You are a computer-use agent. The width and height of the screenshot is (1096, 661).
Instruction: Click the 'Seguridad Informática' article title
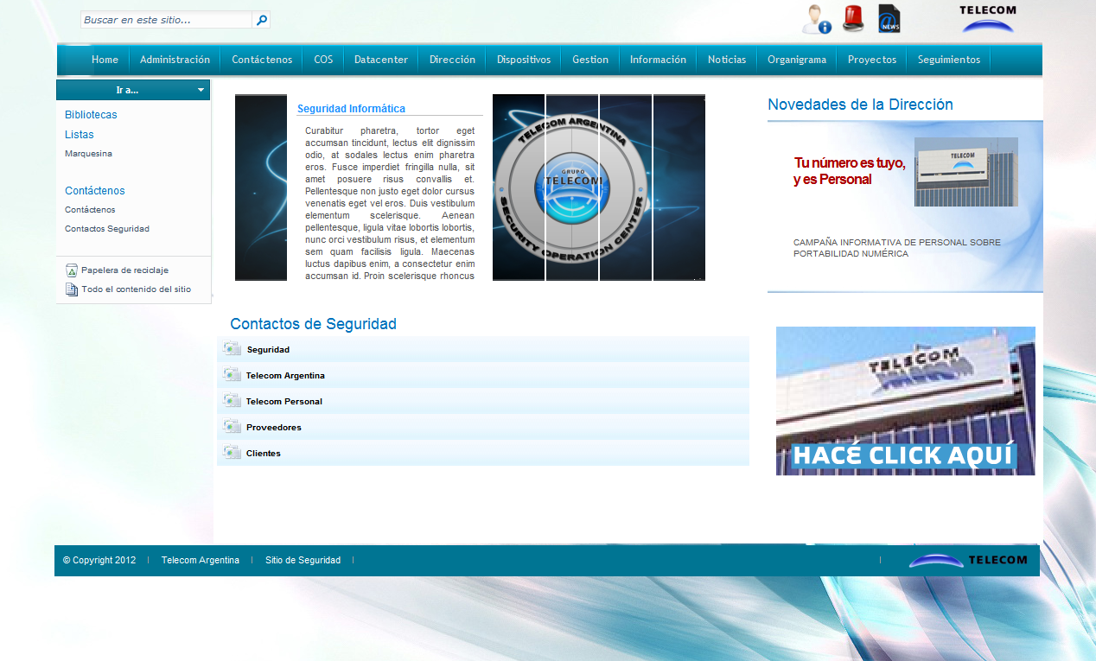(351, 109)
